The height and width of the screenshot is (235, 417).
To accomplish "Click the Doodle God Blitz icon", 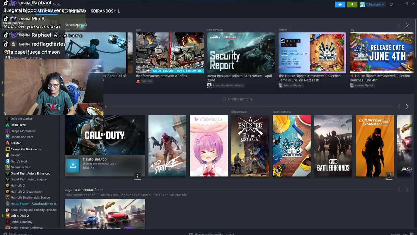I will [x=7, y=137].
